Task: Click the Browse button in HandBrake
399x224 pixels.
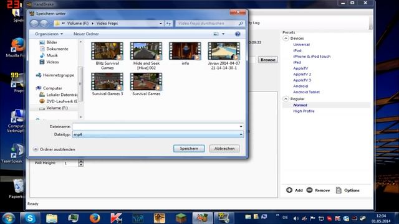Action: tap(267, 60)
